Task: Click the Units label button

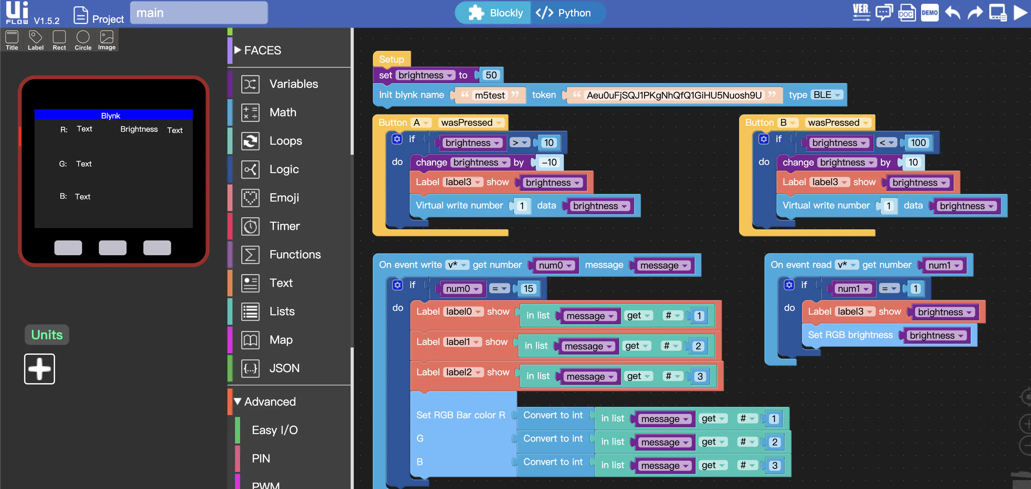Action: tap(47, 335)
